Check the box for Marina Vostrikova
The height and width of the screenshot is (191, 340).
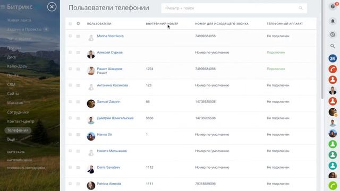point(70,36)
